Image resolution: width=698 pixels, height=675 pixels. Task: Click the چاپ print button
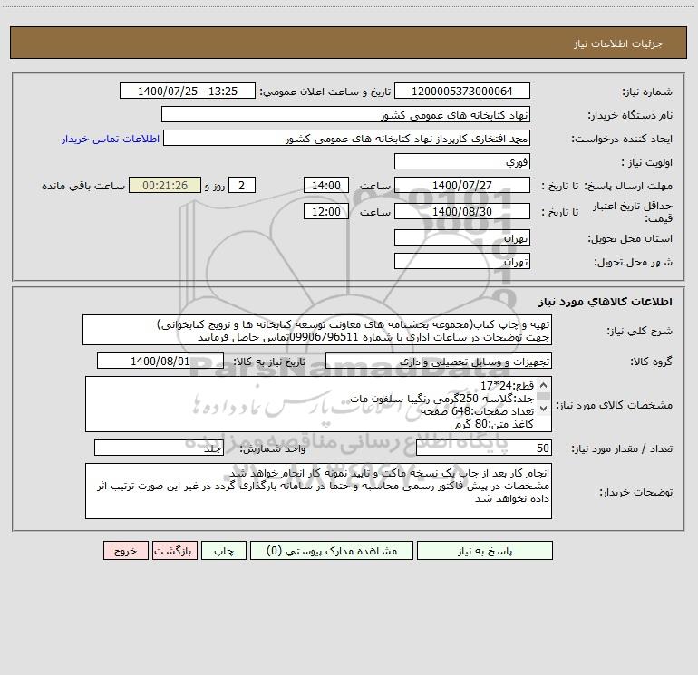[x=224, y=550]
